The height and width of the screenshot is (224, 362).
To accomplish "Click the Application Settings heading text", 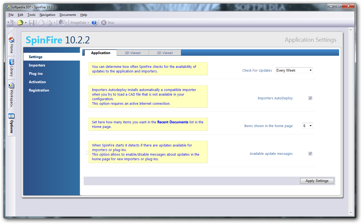I will coord(310,40).
